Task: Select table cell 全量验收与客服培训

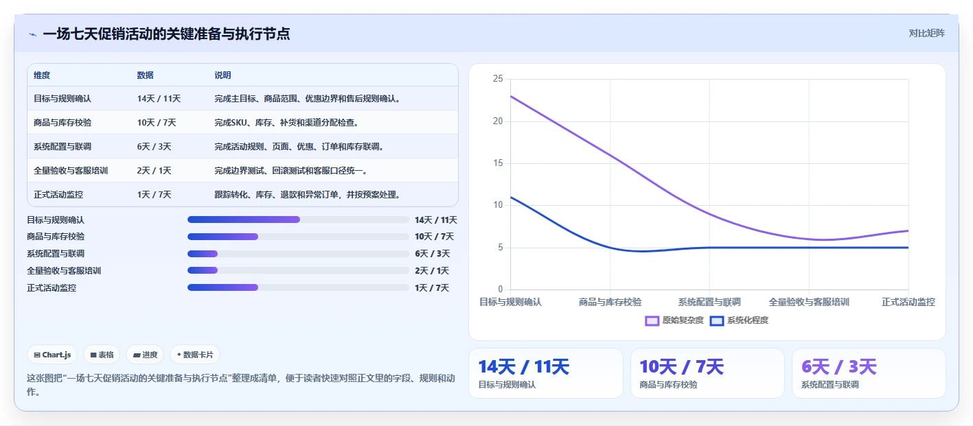Action: (71, 171)
